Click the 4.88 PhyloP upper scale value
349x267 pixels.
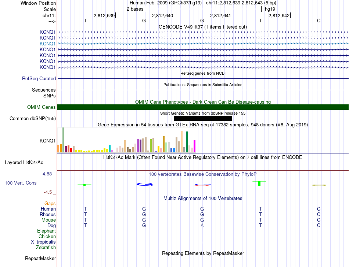pyautogui.click(x=47, y=174)
